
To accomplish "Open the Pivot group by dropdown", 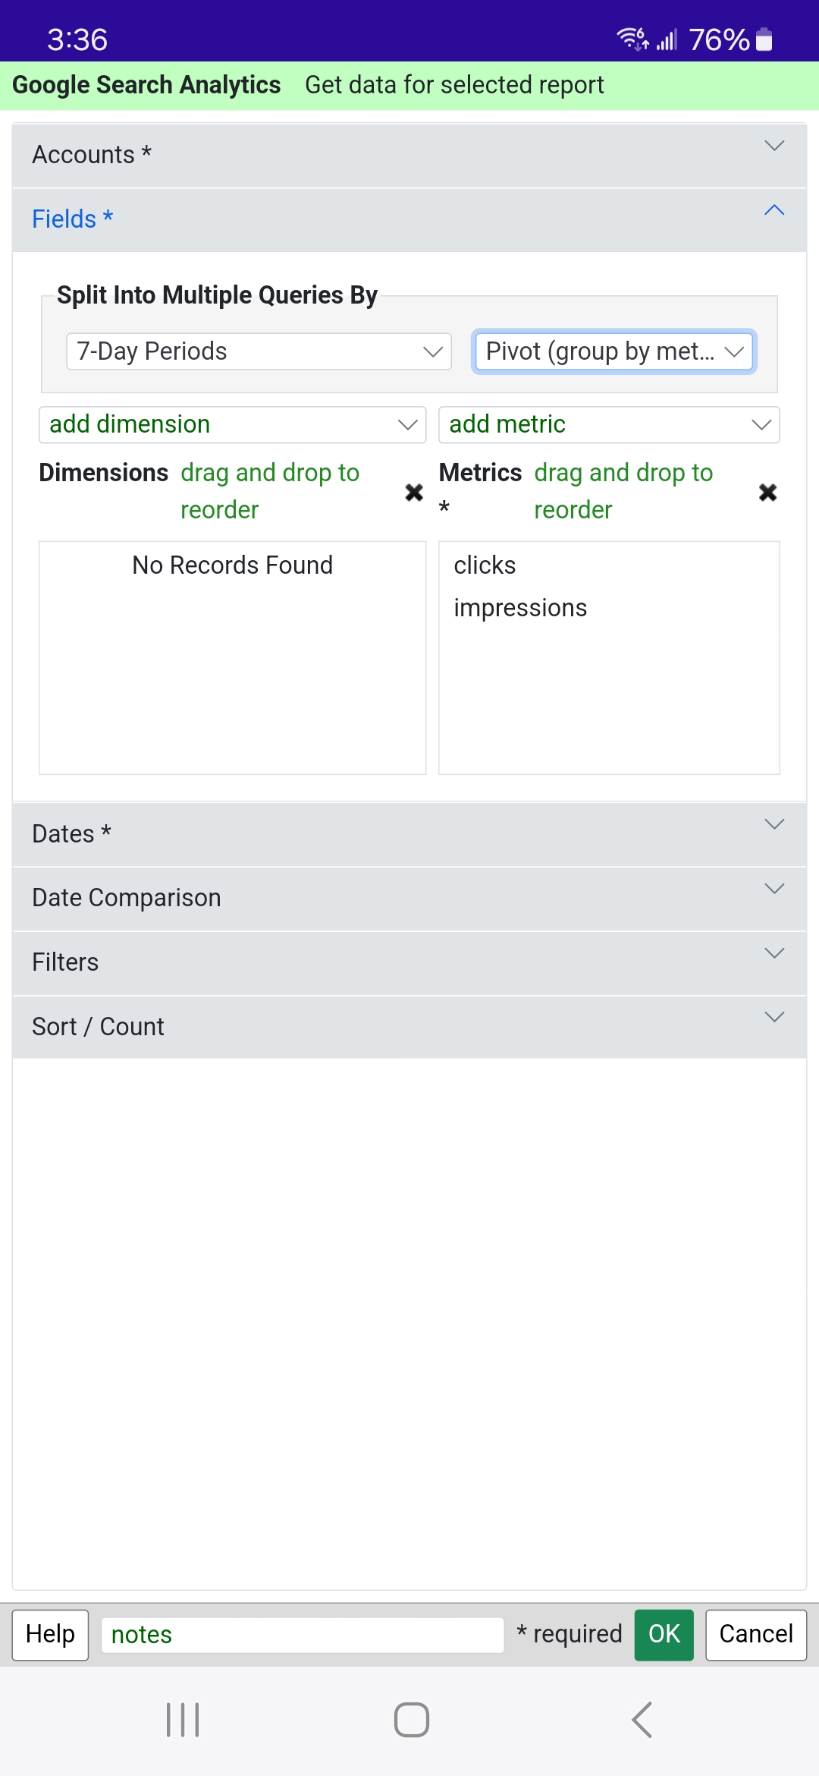I will tap(613, 351).
